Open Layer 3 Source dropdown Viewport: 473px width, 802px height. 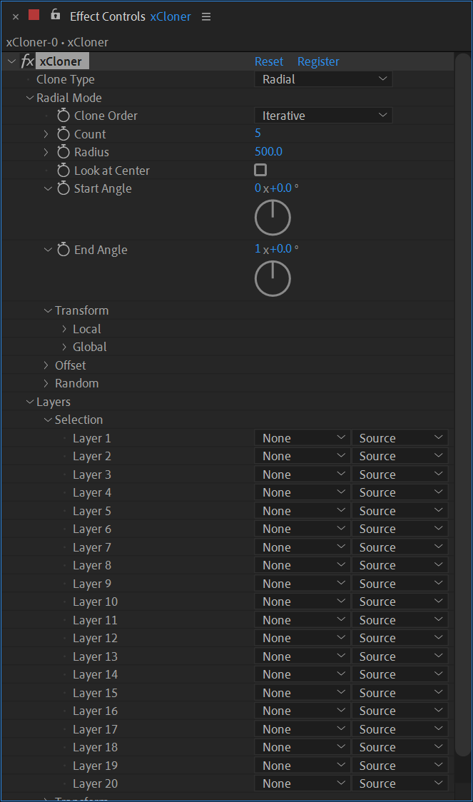tap(400, 474)
